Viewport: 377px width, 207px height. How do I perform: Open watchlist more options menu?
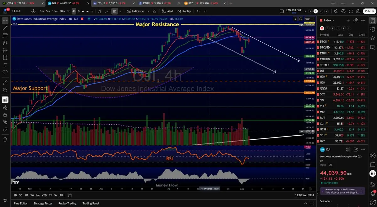click(x=363, y=20)
